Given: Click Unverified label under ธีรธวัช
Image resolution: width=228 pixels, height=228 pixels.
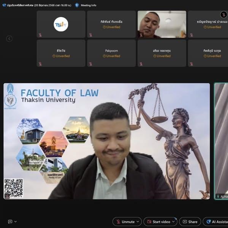Looking at the screenshot, I should [61, 56].
